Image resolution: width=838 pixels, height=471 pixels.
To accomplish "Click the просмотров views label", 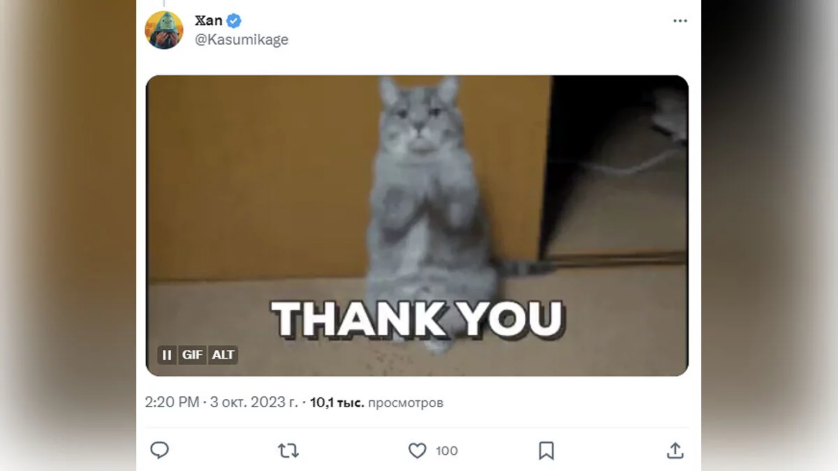I will click(x=406, y=403).
